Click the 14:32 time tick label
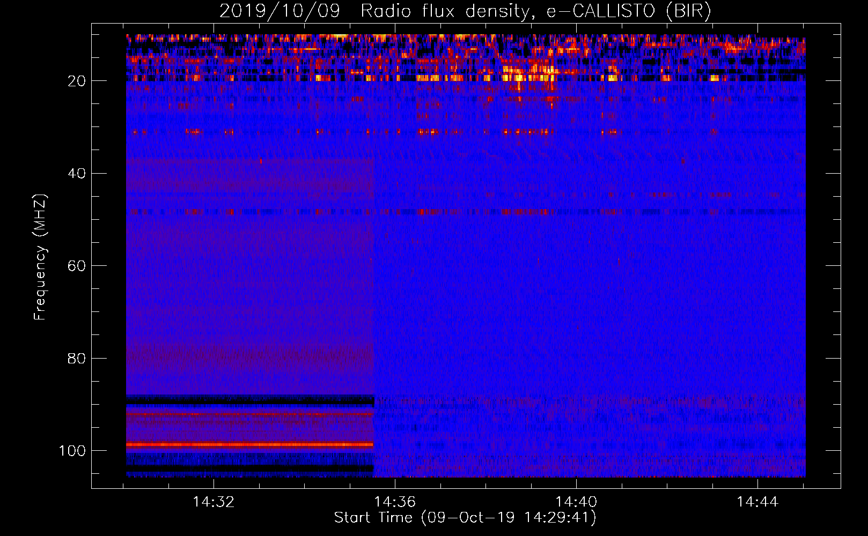Viewport: 868px width, 536px height. pyautogui.click(x=214, y=502)
